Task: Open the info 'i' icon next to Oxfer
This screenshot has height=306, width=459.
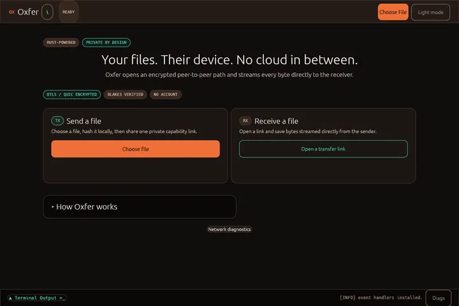Action: point(47,12)
